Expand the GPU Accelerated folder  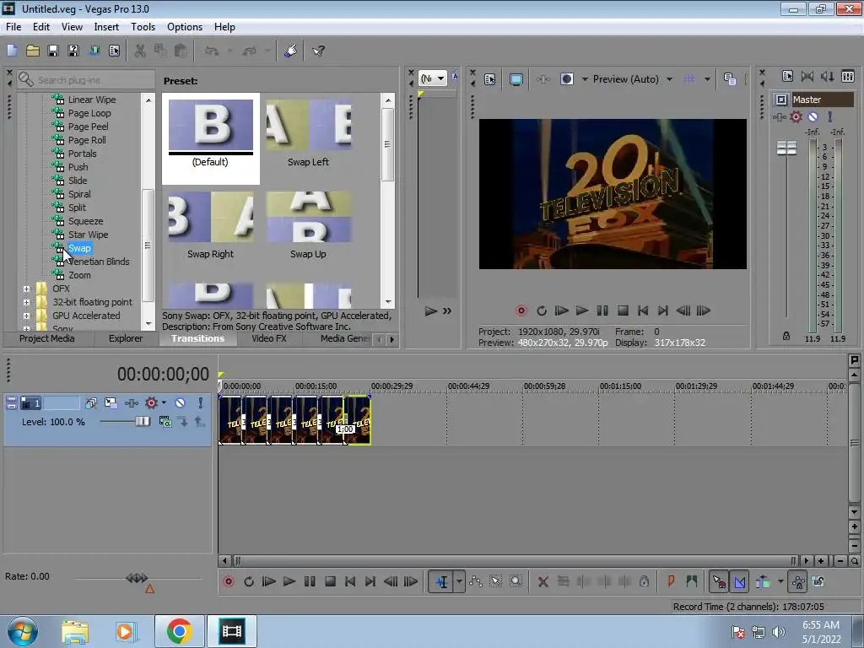pos(26,316)
